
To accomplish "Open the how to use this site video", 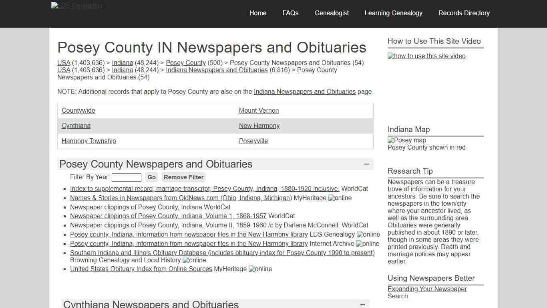I will (x=426, y=56).
